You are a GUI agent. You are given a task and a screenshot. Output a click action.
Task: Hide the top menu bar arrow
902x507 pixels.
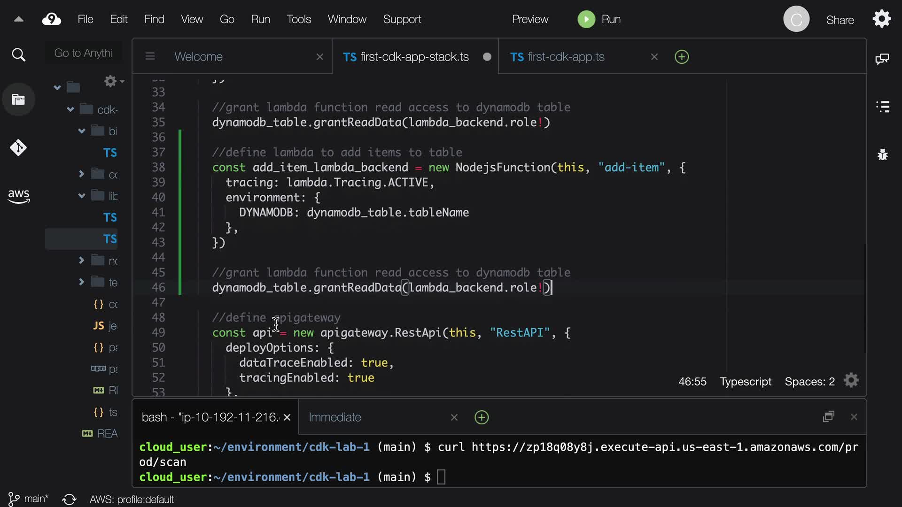point(18,19)
